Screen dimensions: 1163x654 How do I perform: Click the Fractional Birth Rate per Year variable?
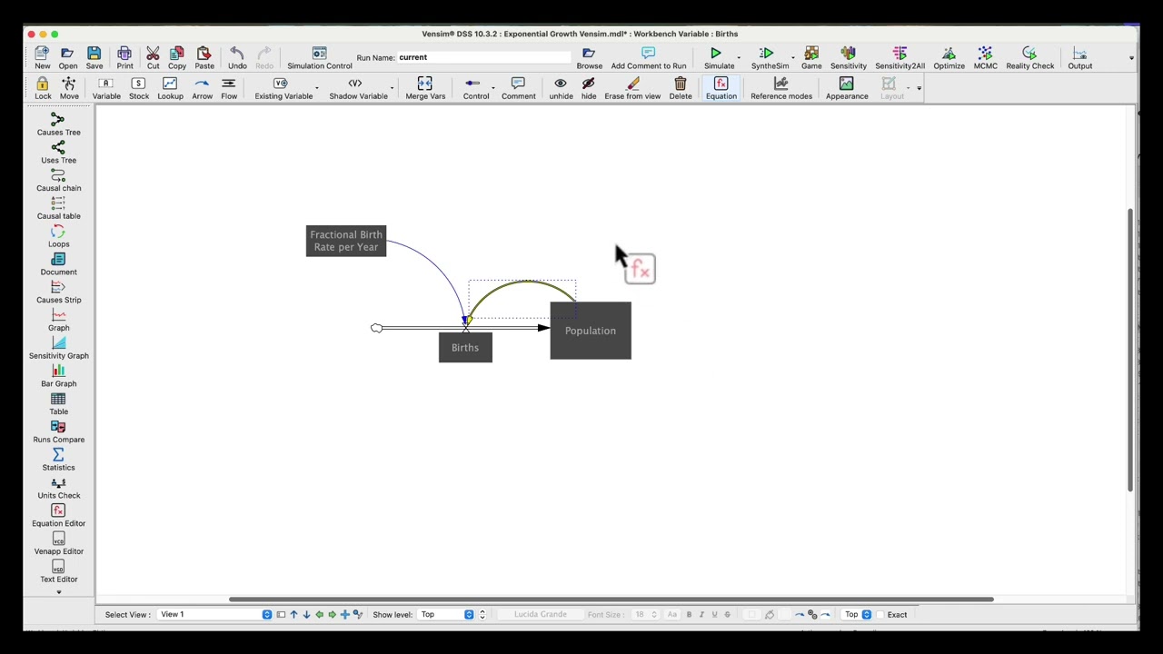point(346,241)
